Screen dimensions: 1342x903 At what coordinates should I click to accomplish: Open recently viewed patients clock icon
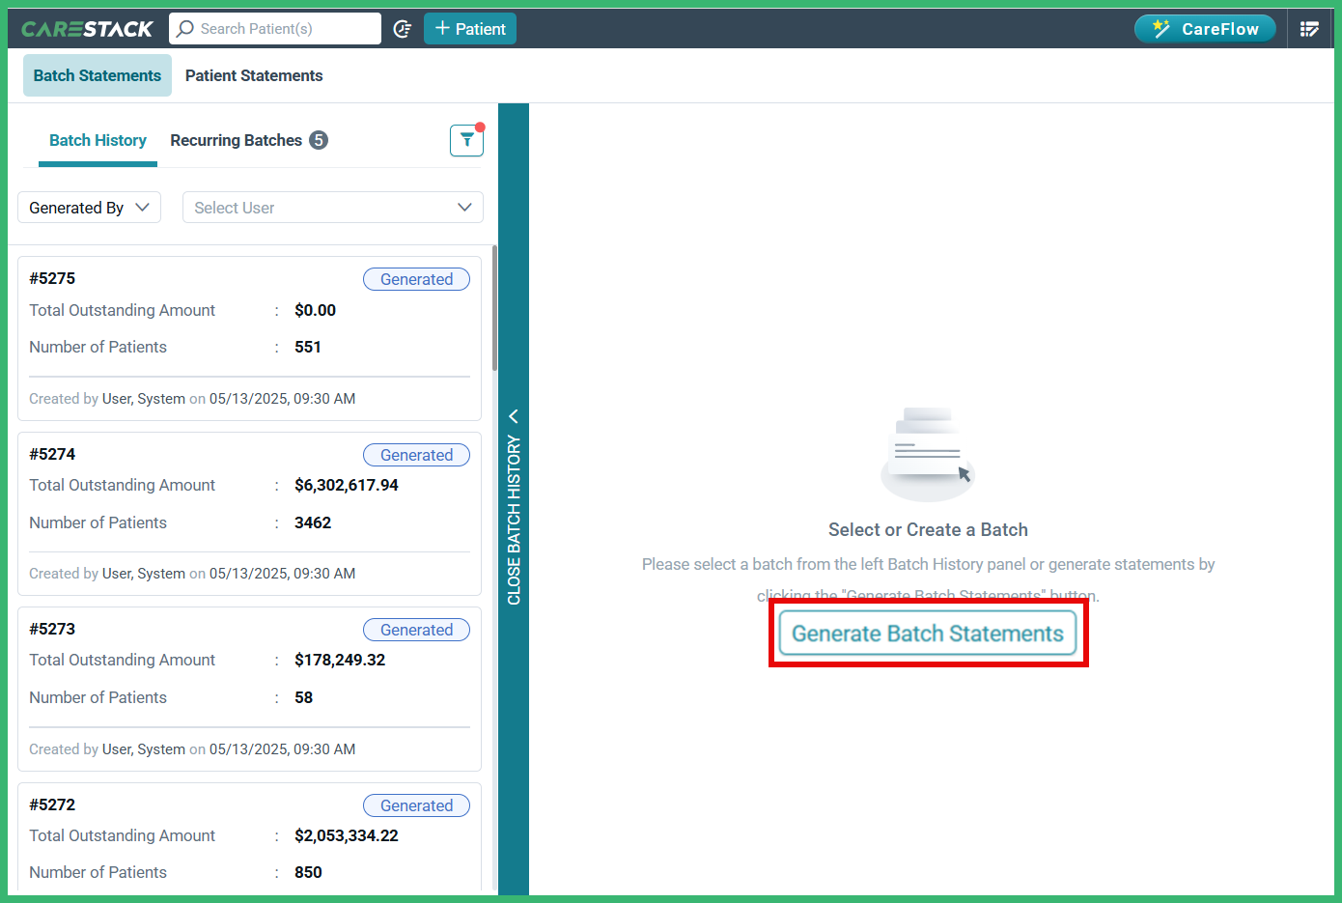coord(403,28)
